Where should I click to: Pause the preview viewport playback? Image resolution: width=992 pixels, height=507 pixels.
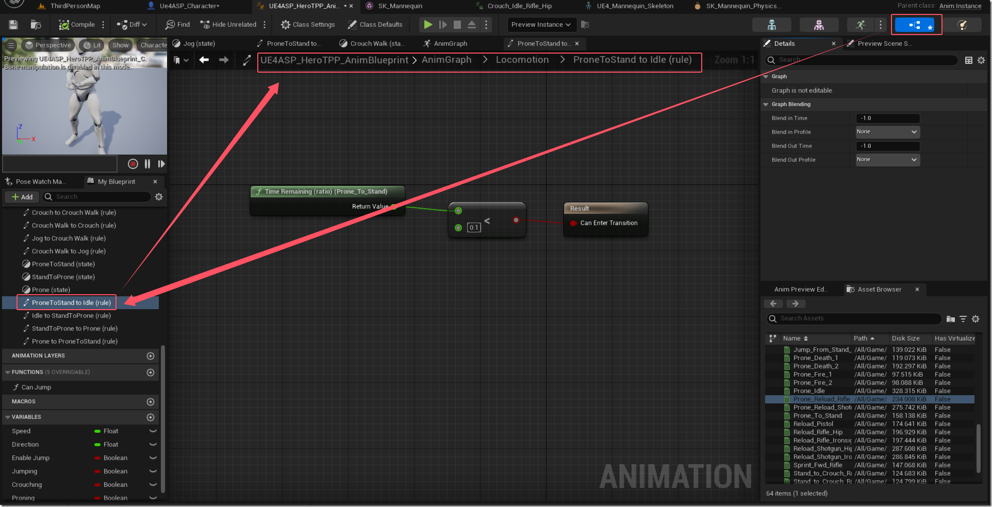coord(147,164)
